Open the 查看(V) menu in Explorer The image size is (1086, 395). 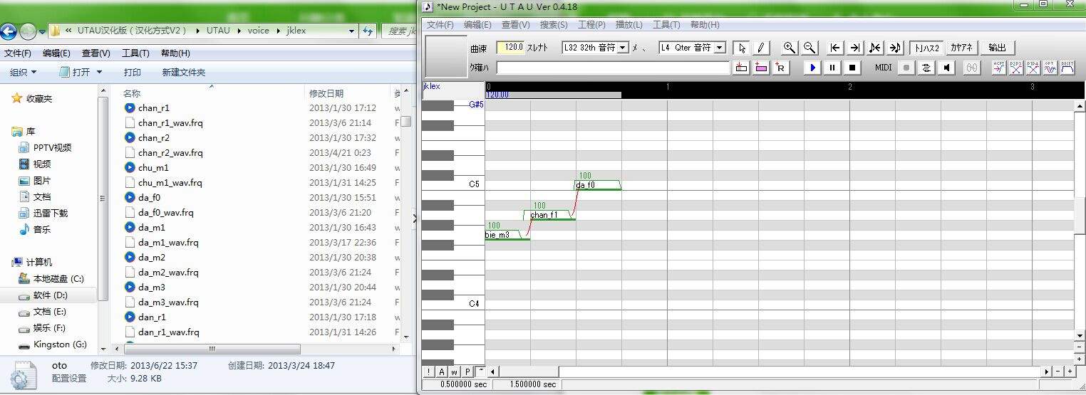coord(96,53)
